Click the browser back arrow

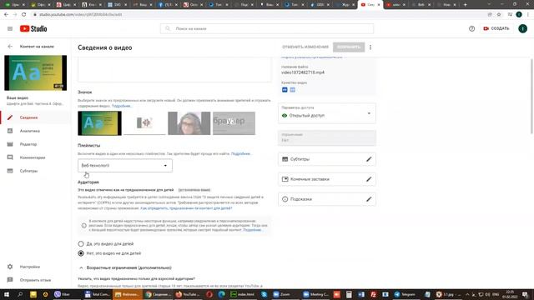pos(6,15)
